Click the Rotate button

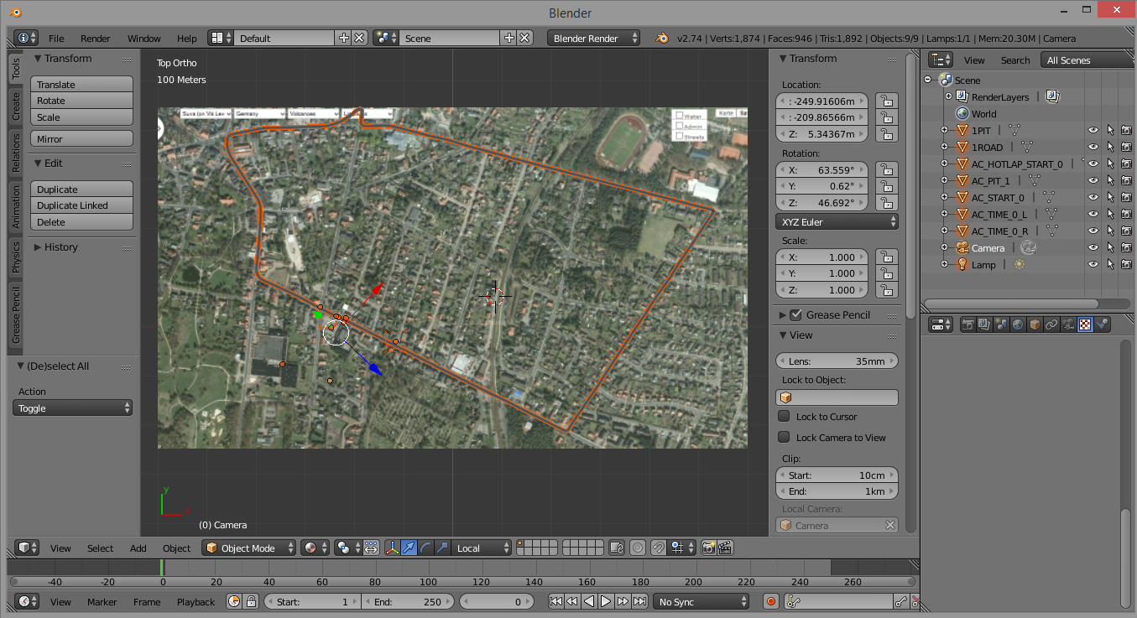click(x=81, y=101)
